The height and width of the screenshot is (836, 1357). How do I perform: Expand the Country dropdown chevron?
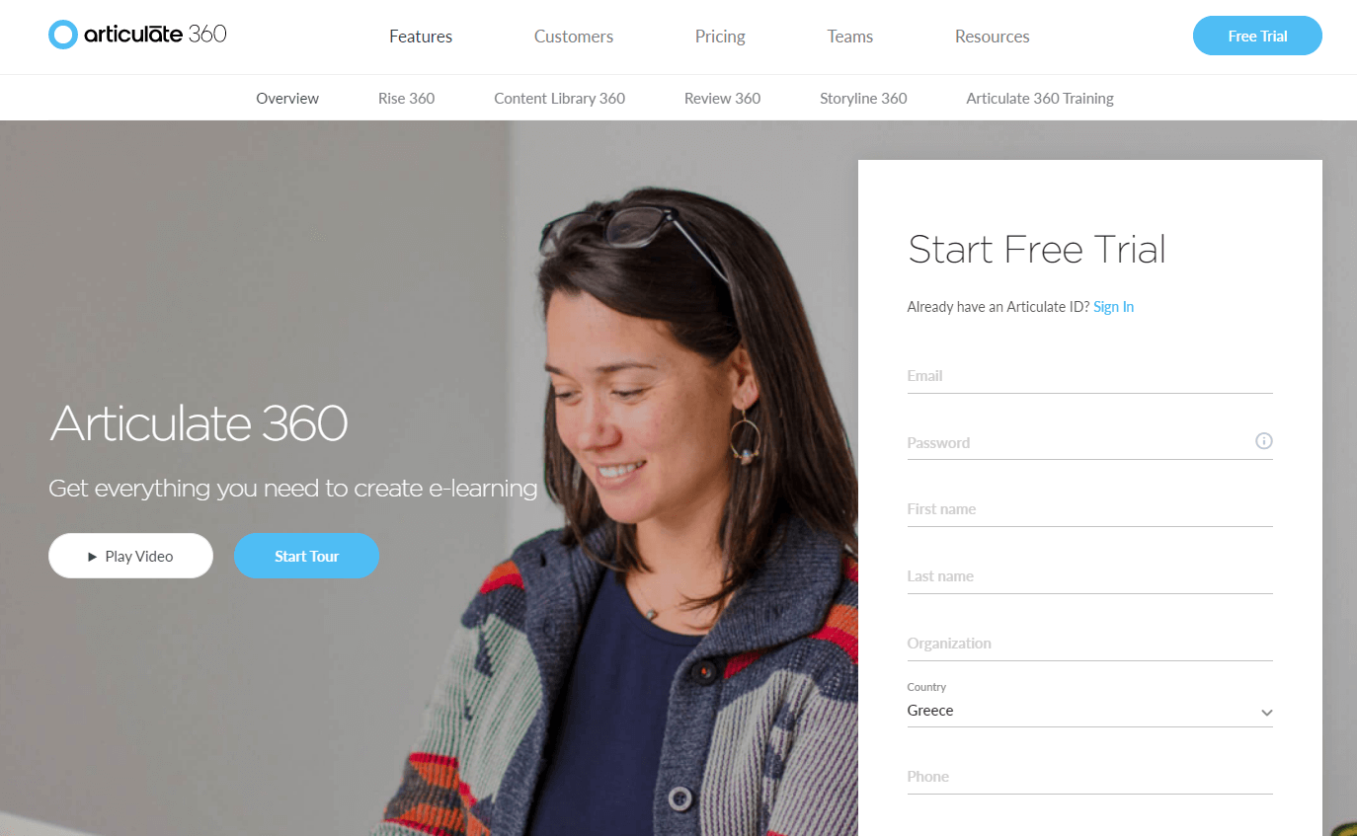click(1266, 713)
